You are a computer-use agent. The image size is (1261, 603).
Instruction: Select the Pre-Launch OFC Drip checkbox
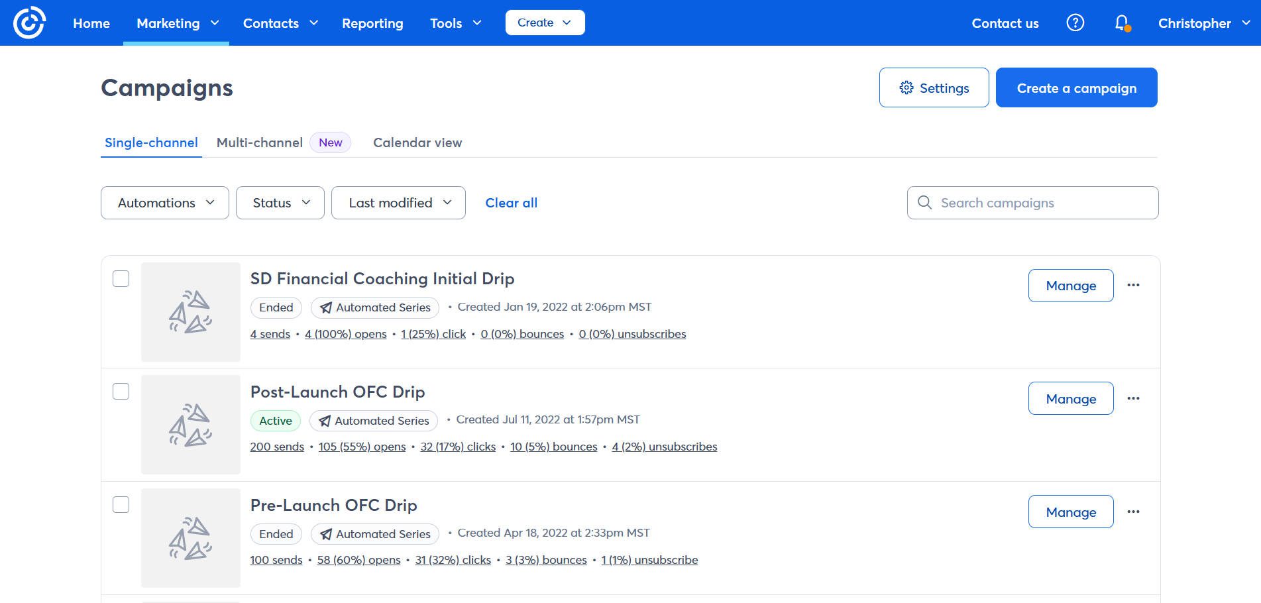point(121,505)
